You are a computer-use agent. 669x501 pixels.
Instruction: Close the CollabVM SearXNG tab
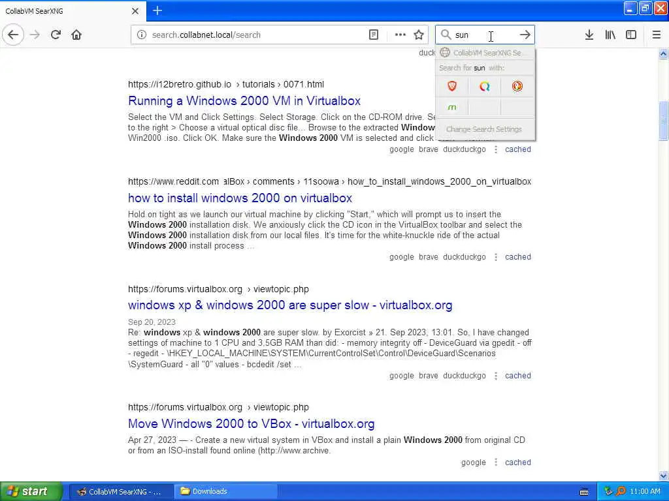point(135,11)
